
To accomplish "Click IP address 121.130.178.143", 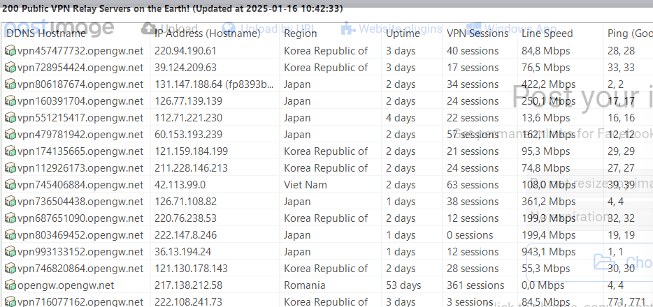I will 191,269.
